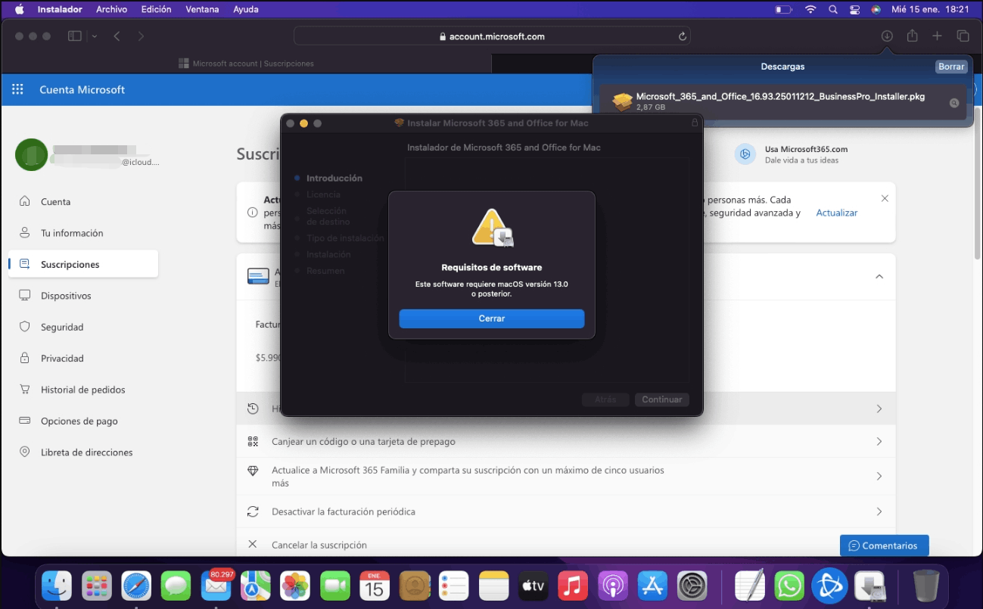Open Finder from the Dock
Screen dimensions: 983x609
[x=57, y=586]
